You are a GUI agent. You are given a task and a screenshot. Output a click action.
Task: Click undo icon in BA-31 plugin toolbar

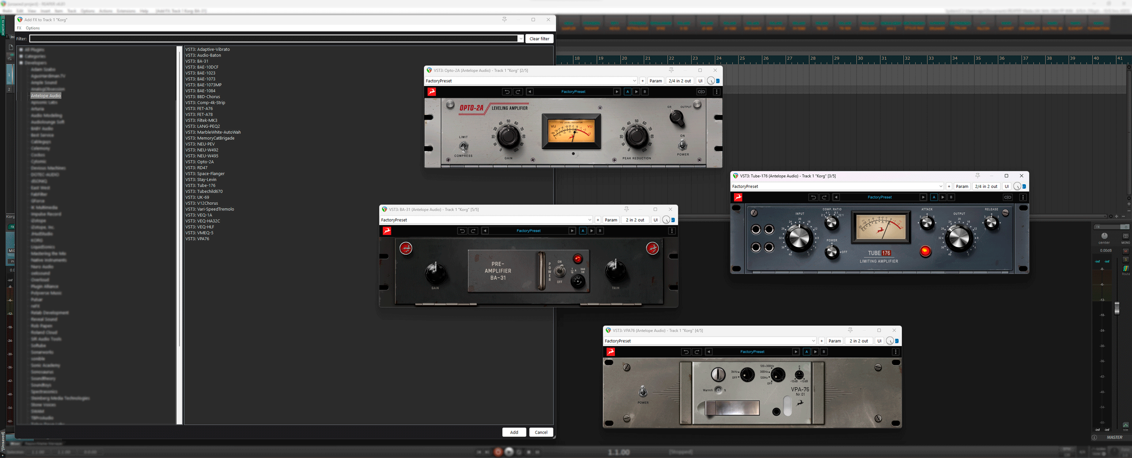tap(462, 231)
